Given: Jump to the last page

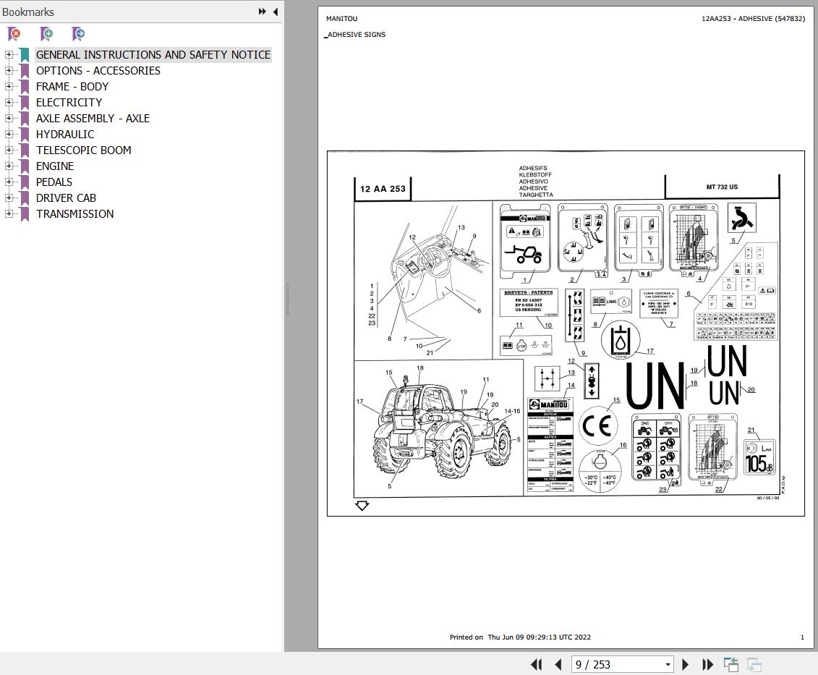Looking at the screenshot, I should point(707,665).
